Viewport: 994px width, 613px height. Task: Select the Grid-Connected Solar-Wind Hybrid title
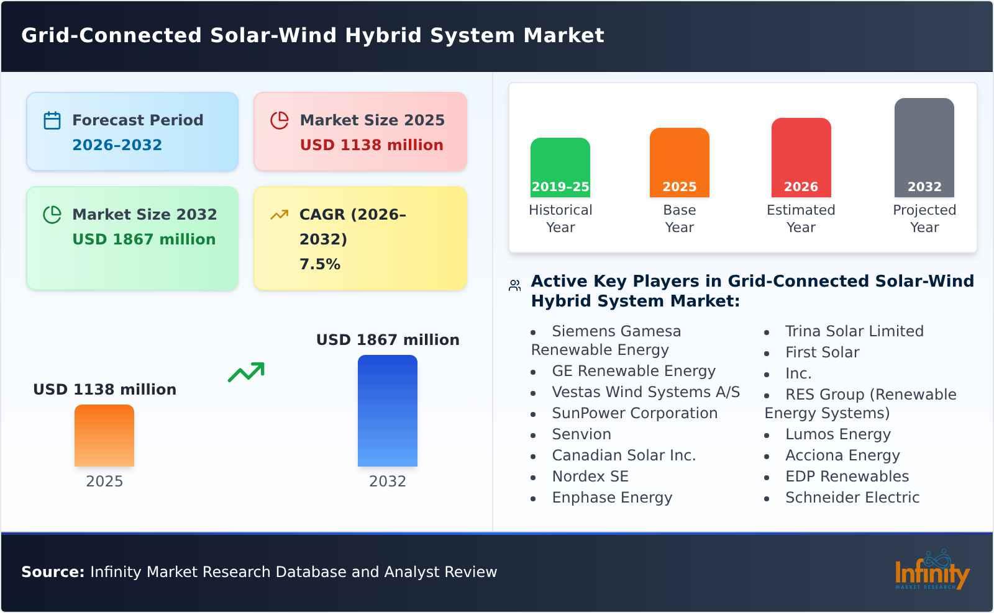pyautogui.click(x=312, y=36)
